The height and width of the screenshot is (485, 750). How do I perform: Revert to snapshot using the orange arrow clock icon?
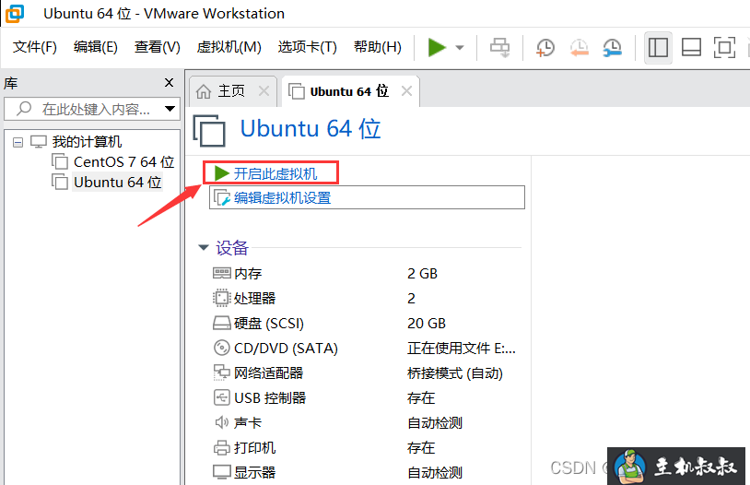tap(579, 48)
